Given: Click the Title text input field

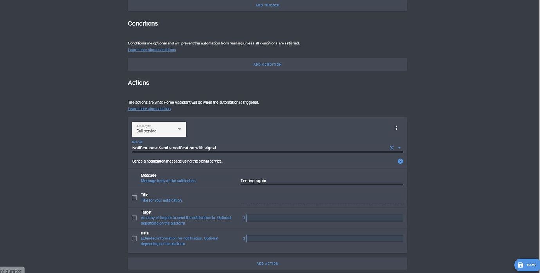Looking at the screenshot, I should coord(321,200).
